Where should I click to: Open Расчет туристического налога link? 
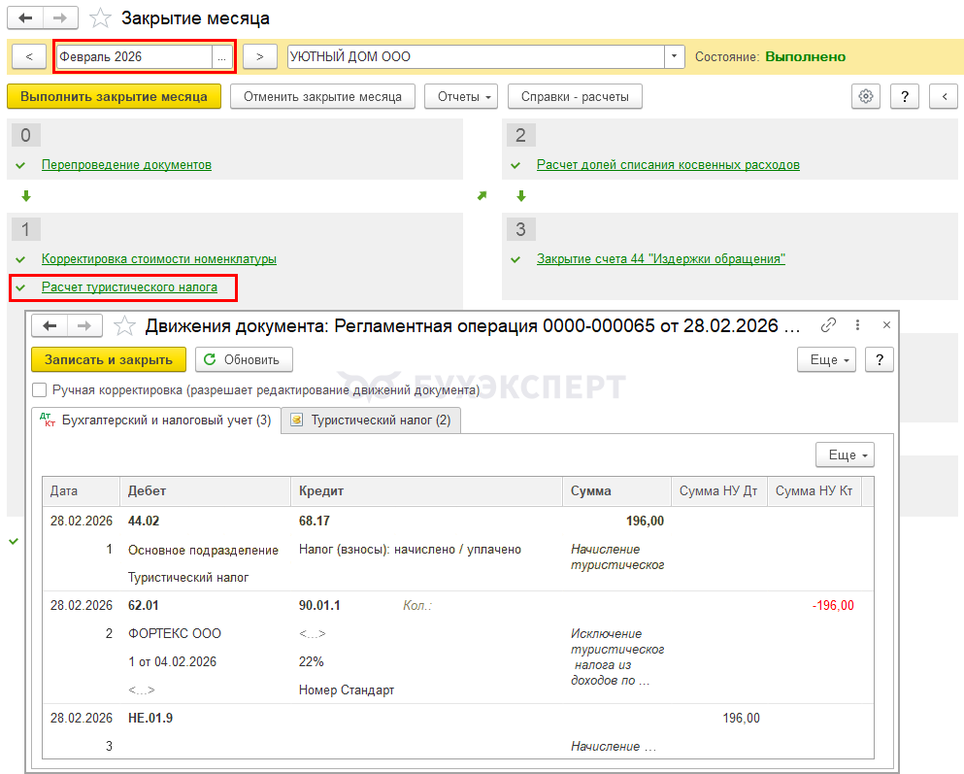pos(129,287)
